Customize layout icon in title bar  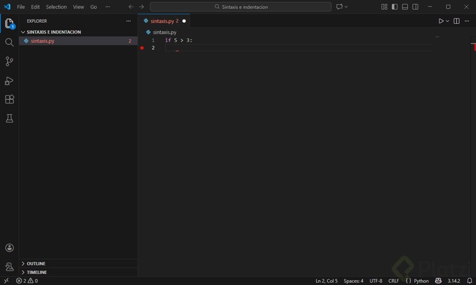(x=385, y=7)
